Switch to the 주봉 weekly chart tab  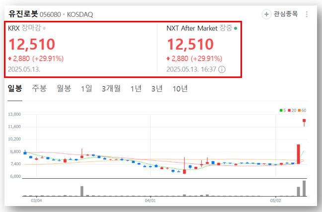[x=39, y=88]
